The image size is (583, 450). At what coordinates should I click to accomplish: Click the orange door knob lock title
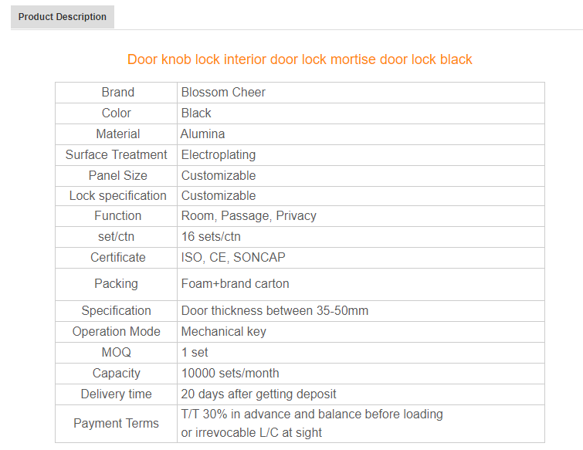(x=300, y=59)
